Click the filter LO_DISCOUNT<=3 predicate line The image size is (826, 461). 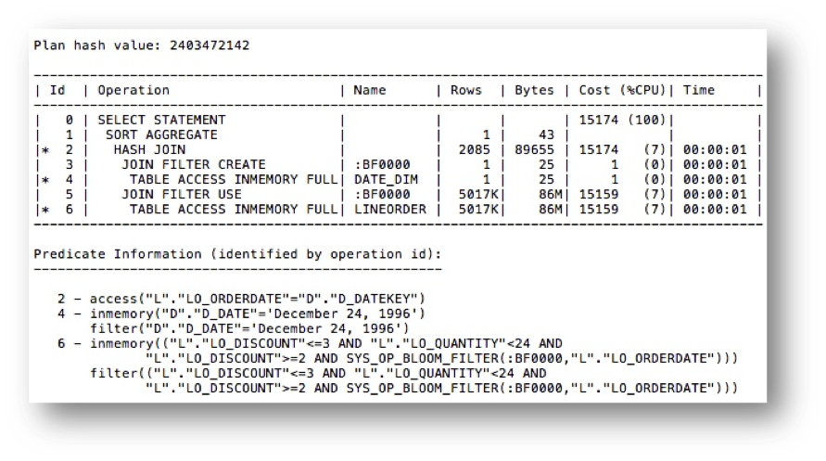click(318, 374)
